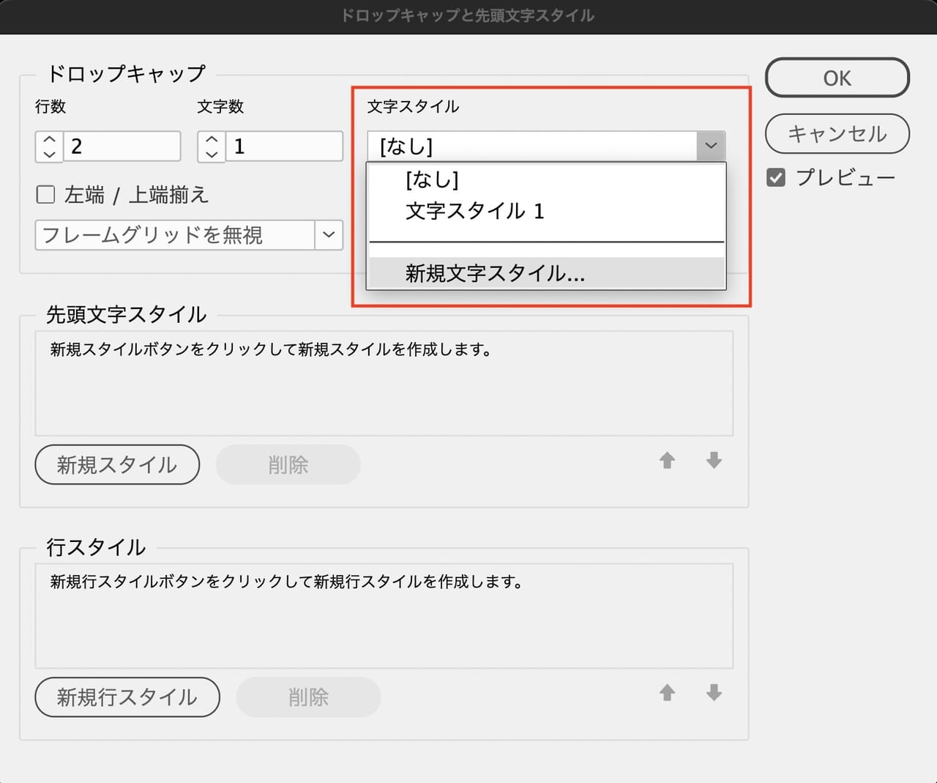937x783 pixels.
Task: Increase 文字数 using the up stepper arrow
Action: coord(210,138)
